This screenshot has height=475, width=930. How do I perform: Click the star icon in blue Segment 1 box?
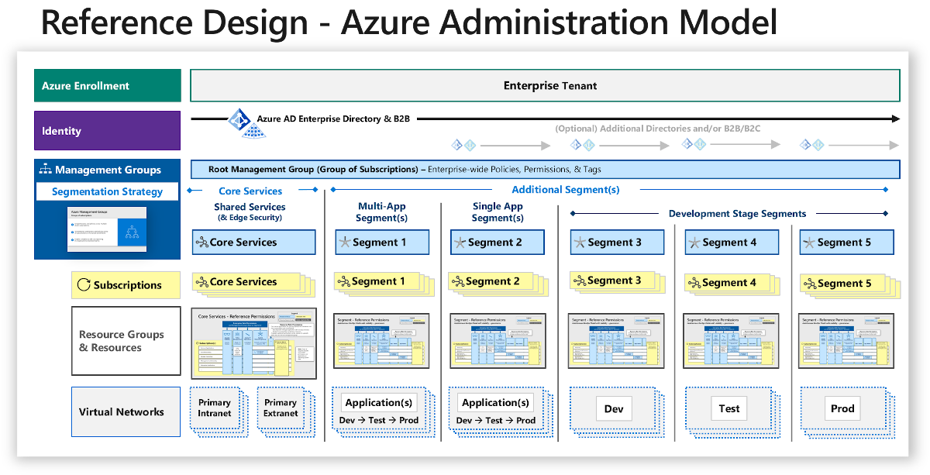(x=345, y=243)
